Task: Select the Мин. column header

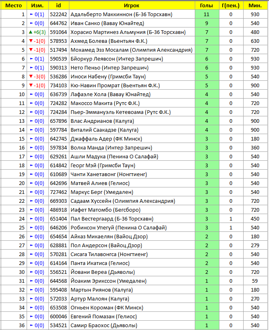Action: pos(255,6)
